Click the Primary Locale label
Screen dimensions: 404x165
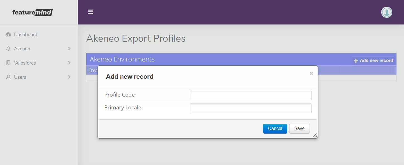123,108
